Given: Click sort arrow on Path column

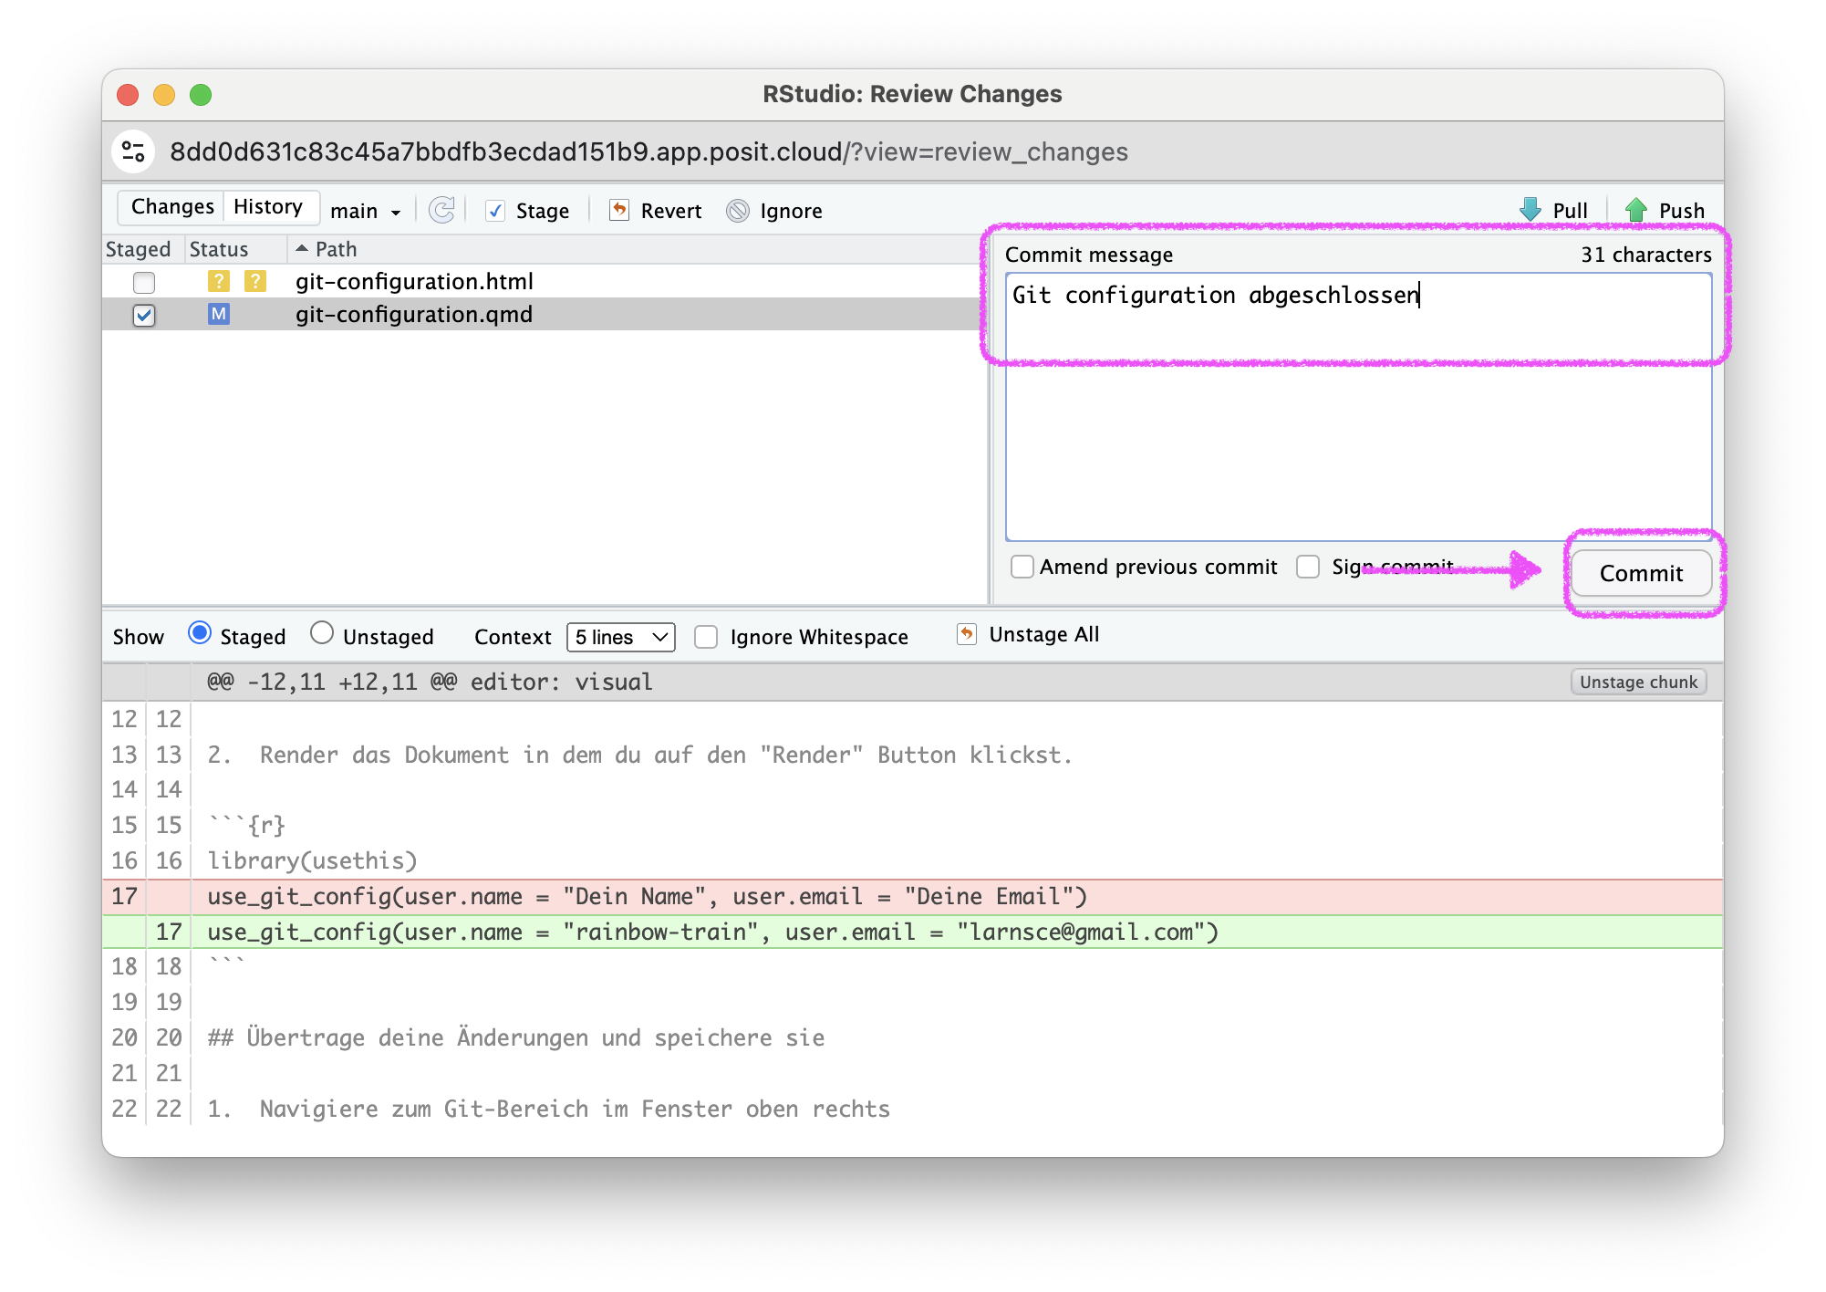Looking at the screenshot, I should pyautogui.click(x=302, y=248).
